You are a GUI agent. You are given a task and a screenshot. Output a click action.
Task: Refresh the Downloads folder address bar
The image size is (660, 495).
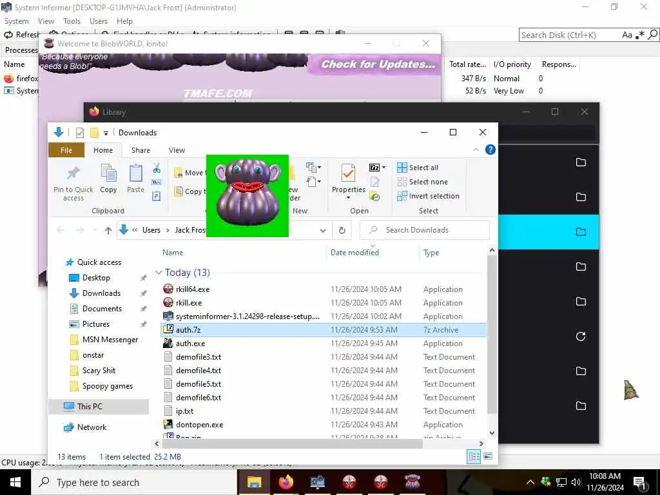tap(342, 230)
